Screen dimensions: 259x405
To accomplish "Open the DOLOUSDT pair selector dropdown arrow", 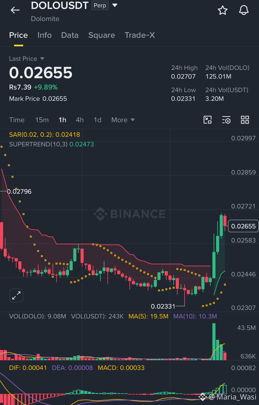I will [x=115, y=5].
